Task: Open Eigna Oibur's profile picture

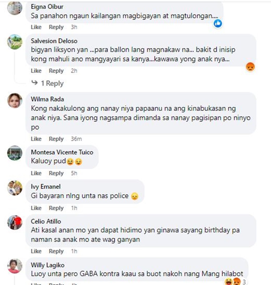Action: pos(15,8)
